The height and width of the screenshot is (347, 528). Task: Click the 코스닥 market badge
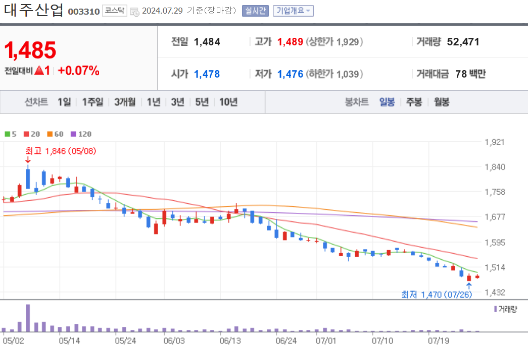point(115,11)
